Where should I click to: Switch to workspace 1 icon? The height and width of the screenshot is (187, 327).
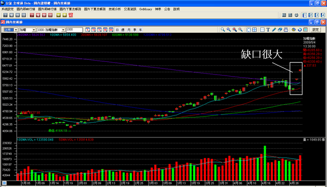coord(305,15)
